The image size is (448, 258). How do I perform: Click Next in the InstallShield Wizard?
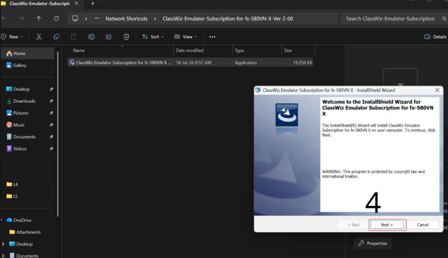(387, 225)
